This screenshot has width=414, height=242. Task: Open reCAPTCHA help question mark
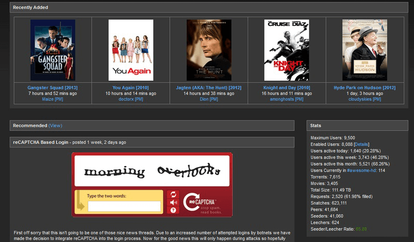pyautogui.click(x=173, y=210)
